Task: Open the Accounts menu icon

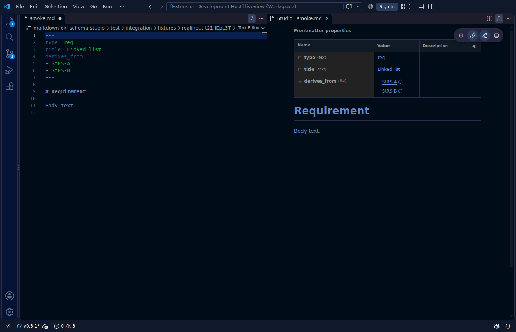Action: (10, 296)
